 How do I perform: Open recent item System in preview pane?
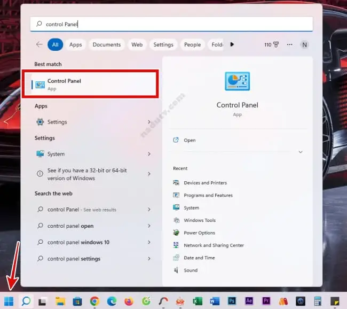(x=191, y=208)
